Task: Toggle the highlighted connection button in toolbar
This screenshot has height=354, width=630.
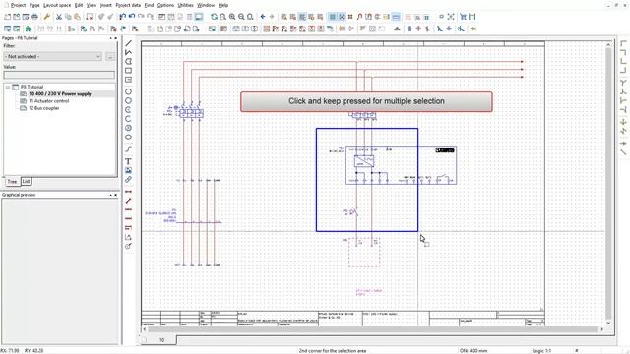Action: coord(396,17)
